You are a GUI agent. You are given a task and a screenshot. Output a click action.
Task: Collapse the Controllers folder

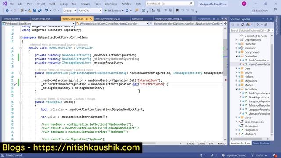(x=236, y=56)
